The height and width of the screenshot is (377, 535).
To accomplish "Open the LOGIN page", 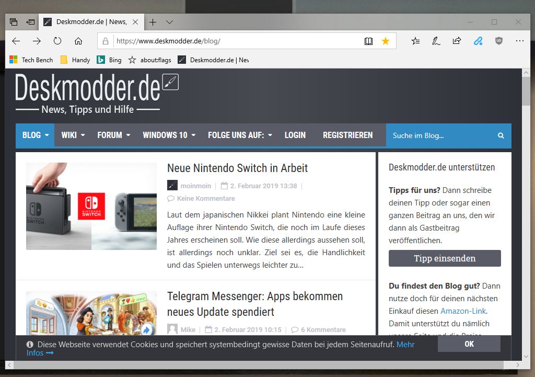I will (295, 135).
